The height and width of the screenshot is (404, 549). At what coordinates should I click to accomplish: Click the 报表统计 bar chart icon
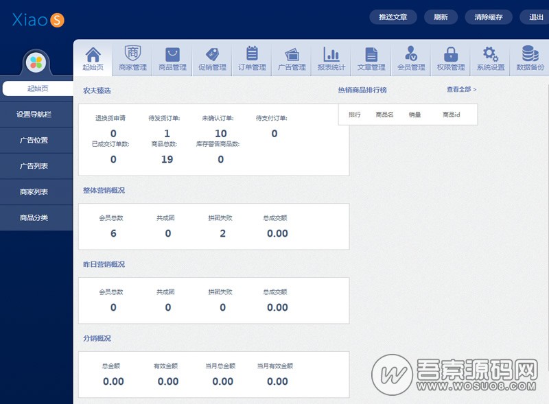pyautogui.click(x=331, y=54)
